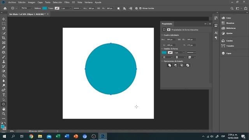Switch foreground and background colors
This screenshot has width=249, height=140.
[5, 123]
